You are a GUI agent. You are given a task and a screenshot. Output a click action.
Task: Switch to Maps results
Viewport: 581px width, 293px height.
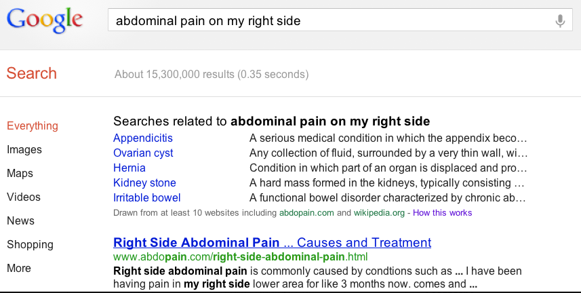pyautogui.click(x=20, y=174)
